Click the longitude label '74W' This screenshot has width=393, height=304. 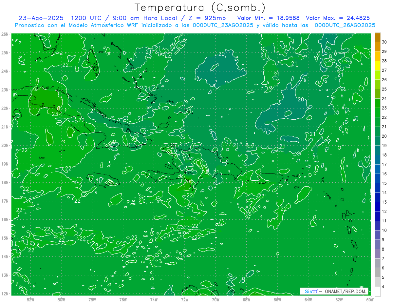tap(154, 299)
